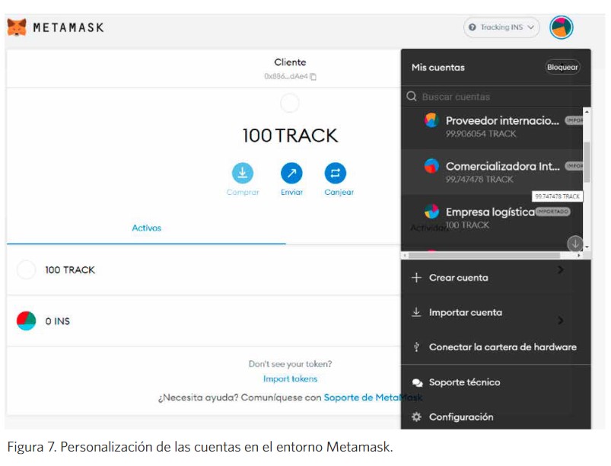The height and width of the screenshot is (466, 611).
Task: Click the Enviar arrow icon button
Action: pos(291,173)
